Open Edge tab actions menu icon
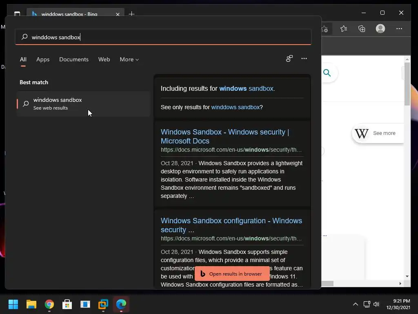The image size is (418, 314). (x=17, y=13)
